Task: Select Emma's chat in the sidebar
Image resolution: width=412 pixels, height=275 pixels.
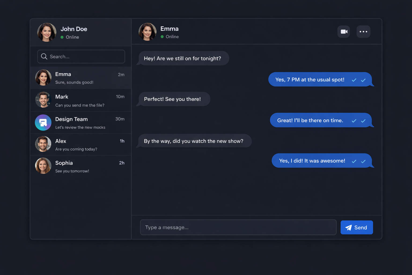Action: pos(81,78)
